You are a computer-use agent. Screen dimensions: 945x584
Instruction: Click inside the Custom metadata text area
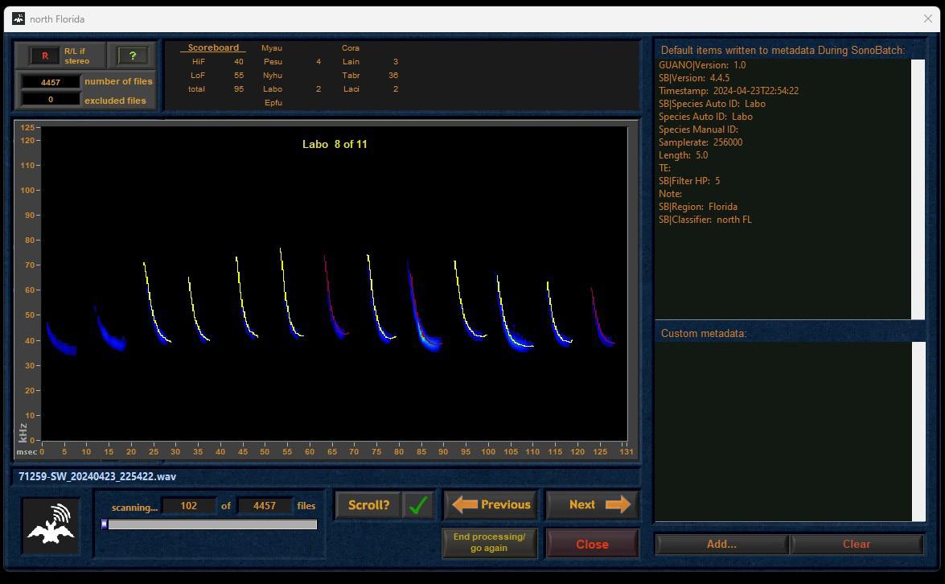tap(782, 430)
